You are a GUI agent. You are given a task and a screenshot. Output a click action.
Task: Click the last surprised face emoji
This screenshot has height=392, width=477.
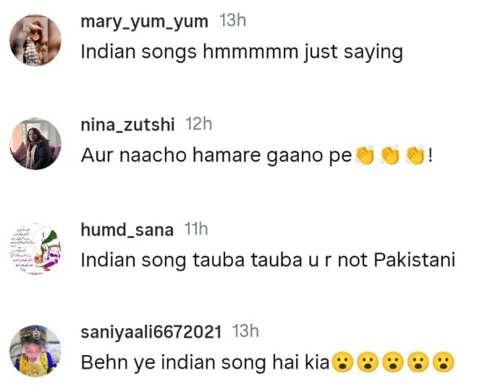(x=442, y=363)
